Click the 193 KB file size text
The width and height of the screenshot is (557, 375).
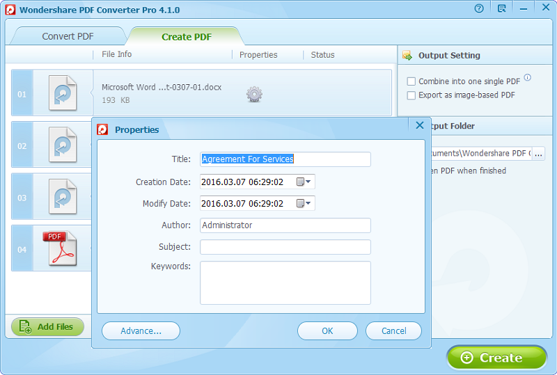(116, 100)
